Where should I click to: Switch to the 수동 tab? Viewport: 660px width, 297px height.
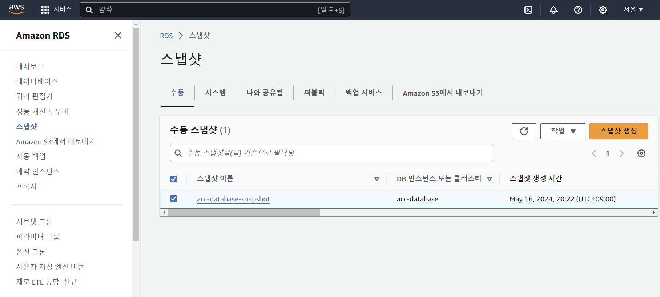(x=177, y=93)
